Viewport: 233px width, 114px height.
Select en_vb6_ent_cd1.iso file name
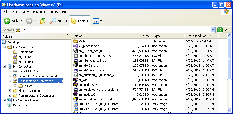(x=92, y=61)
